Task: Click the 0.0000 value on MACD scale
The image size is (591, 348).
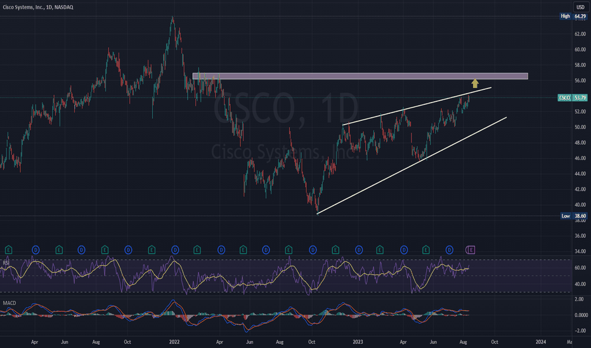Action: (x=580, y=315)
